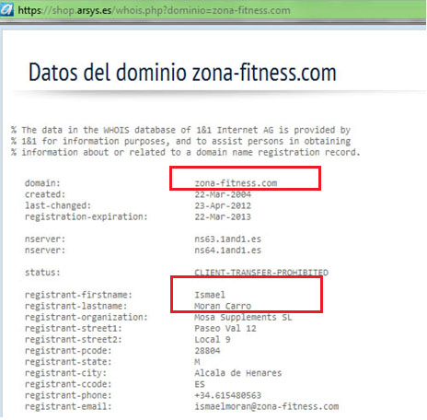Select phone number +34.615480563

tap(228, 395)
